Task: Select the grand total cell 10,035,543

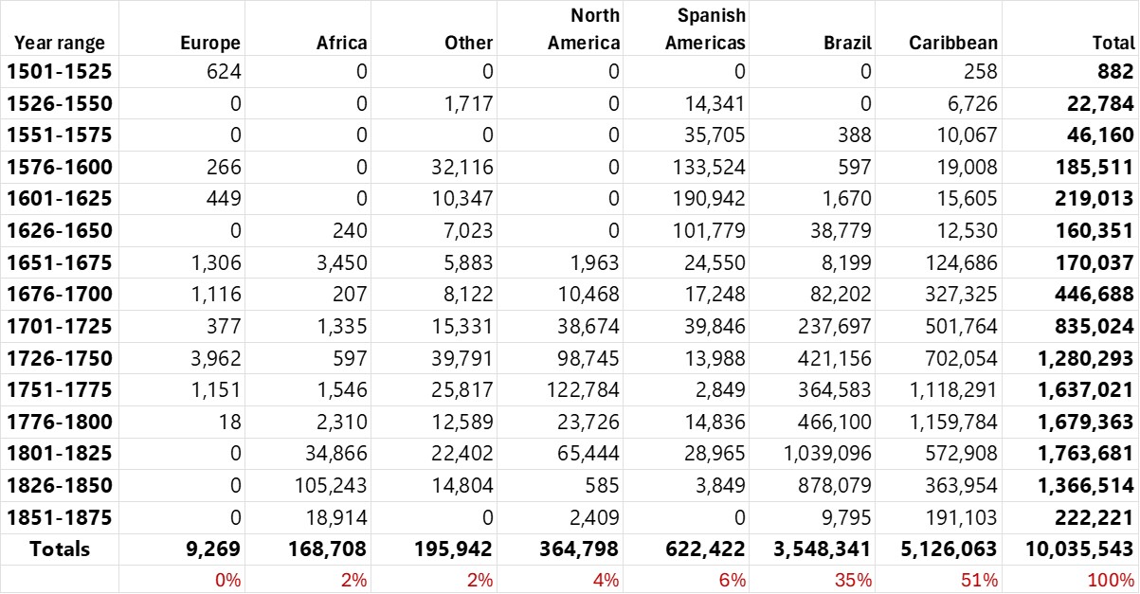Action: pyautogui.click(x=1071, y=549)
